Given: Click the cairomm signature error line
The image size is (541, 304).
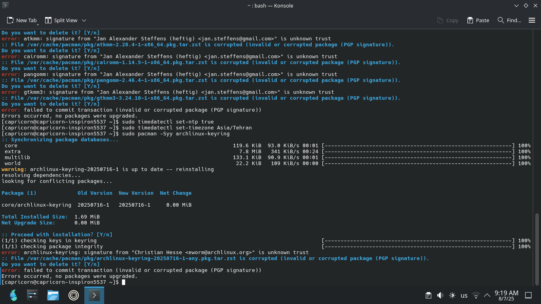Looking at the screenshot, I should click(170, 57).
